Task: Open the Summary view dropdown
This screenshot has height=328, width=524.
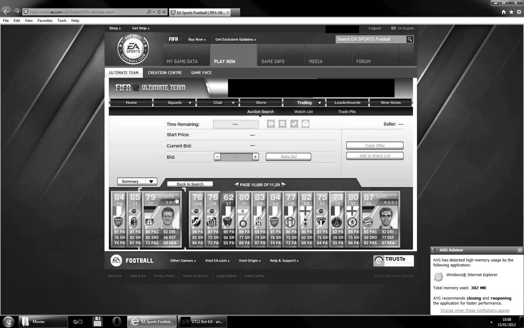Action: [137, 181]
